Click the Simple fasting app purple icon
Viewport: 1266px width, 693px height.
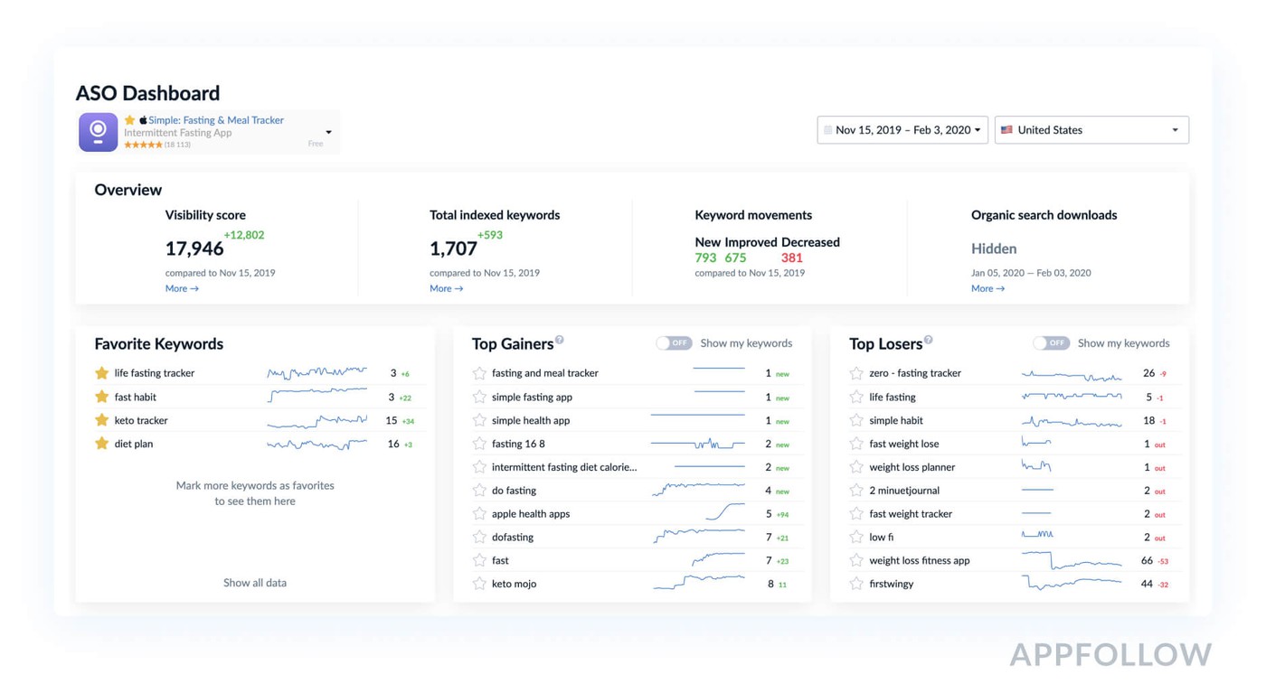pos(98,132)
